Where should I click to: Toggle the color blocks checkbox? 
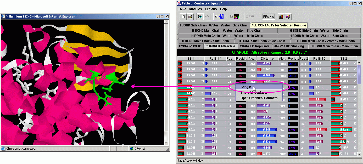click(x=231, y=16)
